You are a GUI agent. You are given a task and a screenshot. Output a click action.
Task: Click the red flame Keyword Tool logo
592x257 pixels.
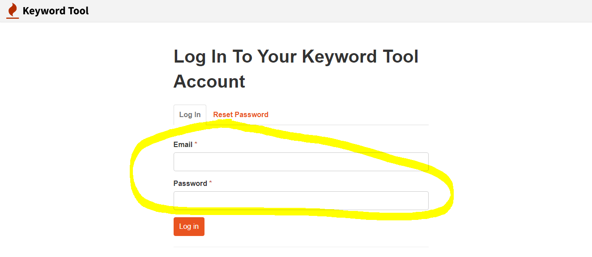point(13,11)
